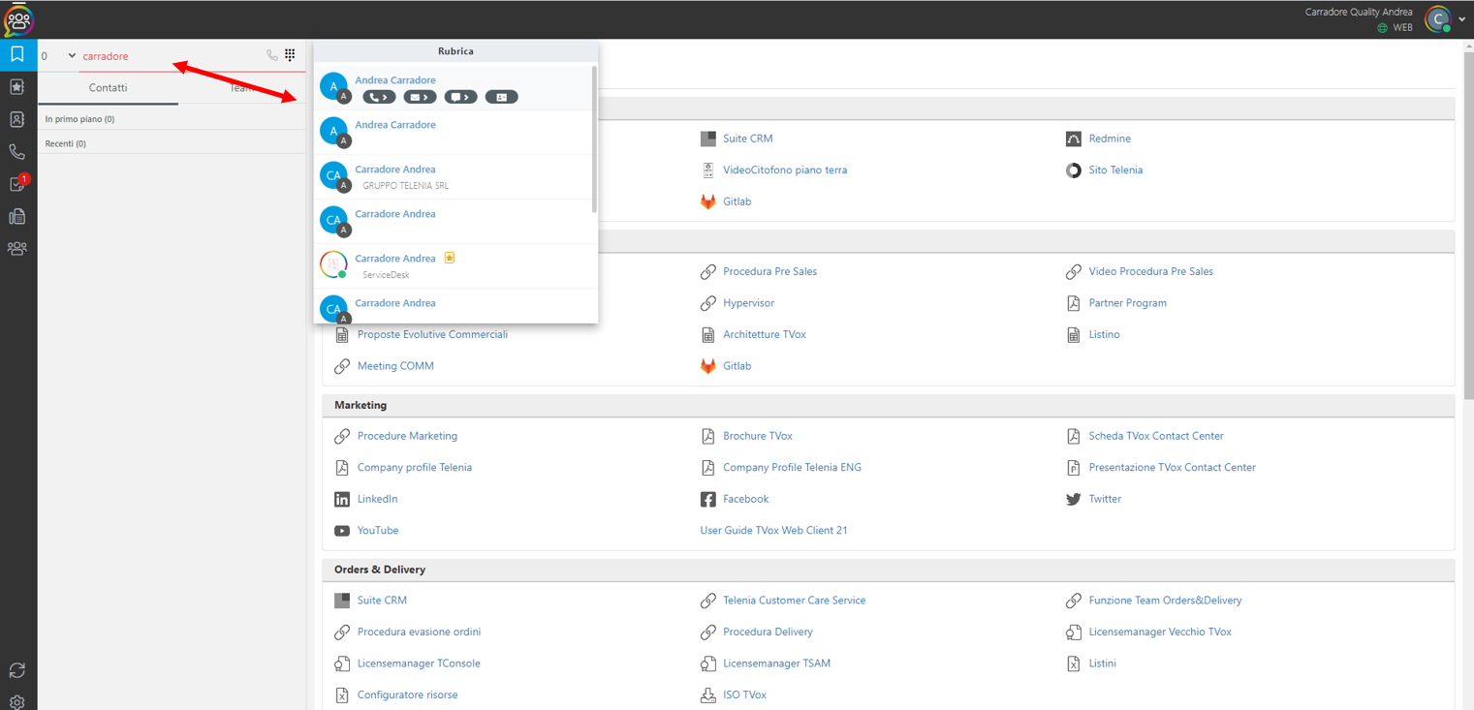The image size is (1474, 710).
Task: Open Funzione Team Orders&Delivery link
Action: click(x=1165, y=601)
